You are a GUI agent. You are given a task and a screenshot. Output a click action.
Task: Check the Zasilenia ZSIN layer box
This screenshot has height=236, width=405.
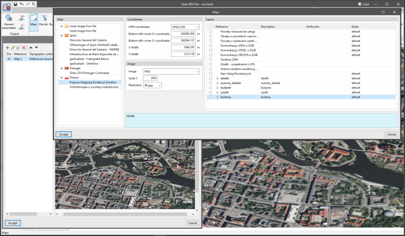211,59
